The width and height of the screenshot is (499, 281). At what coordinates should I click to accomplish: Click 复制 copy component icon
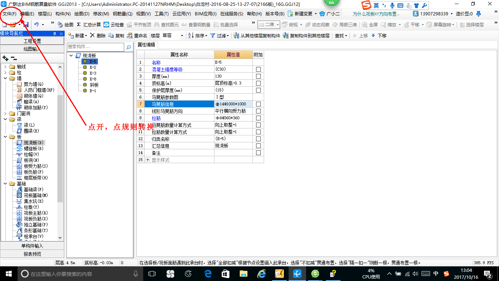(116, 35)
